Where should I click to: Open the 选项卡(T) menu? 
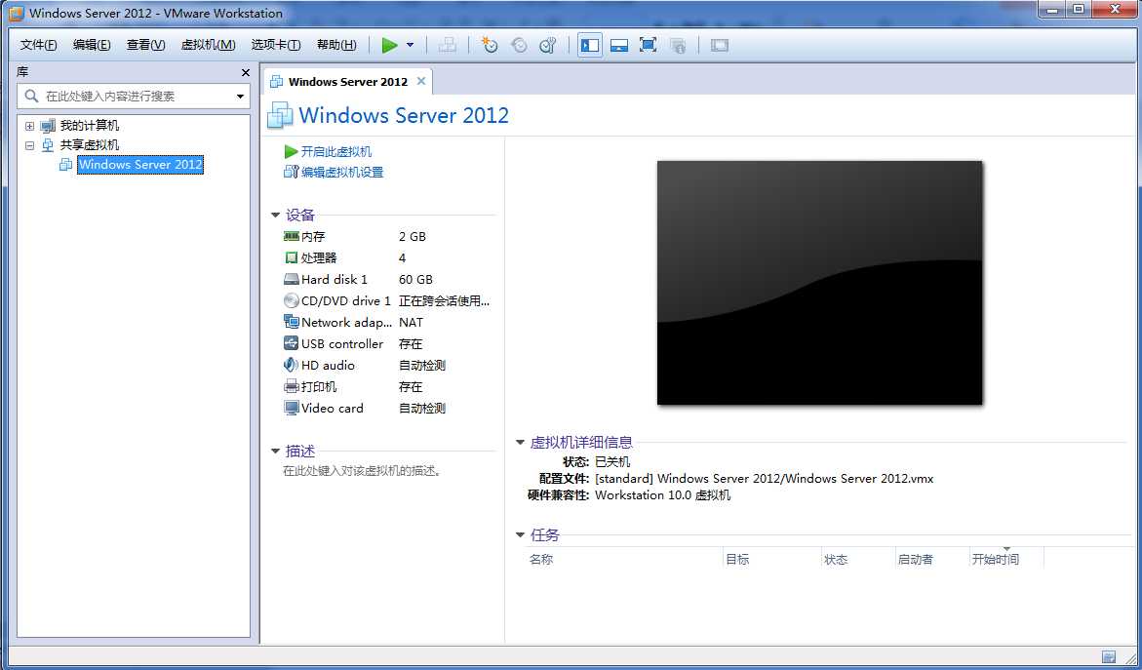click(276, 45)
